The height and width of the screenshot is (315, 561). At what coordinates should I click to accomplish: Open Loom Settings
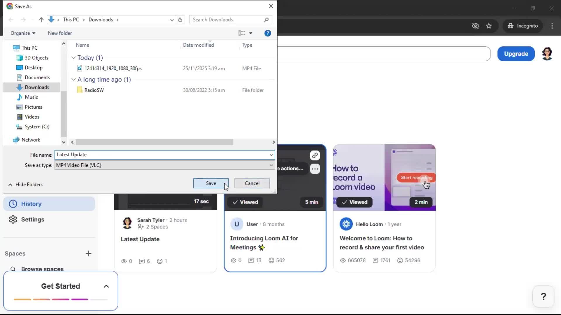33,219
